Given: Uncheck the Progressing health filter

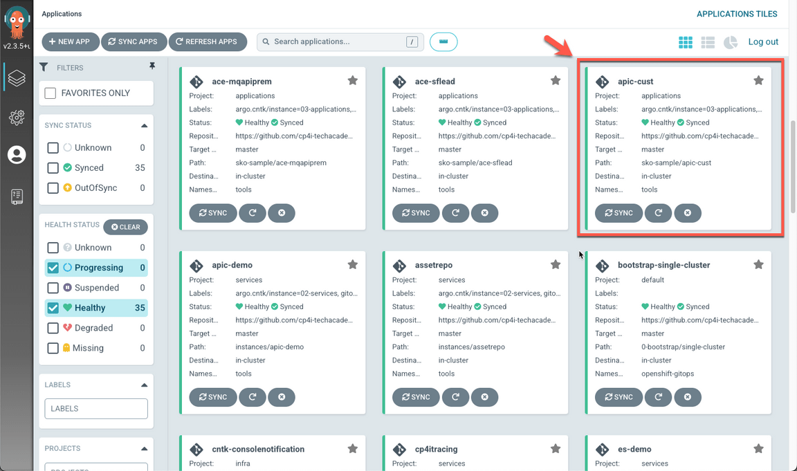Looking at the screenshot, I should (x=53, y=268).
